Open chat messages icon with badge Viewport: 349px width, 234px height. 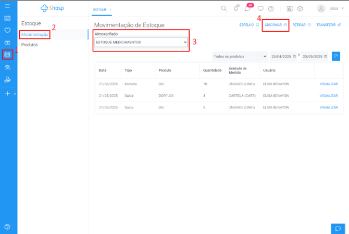tap(247, 9)
